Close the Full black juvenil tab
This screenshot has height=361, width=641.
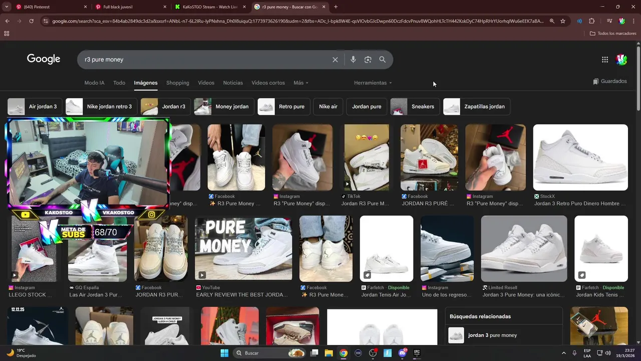click(x=165, y=7)
